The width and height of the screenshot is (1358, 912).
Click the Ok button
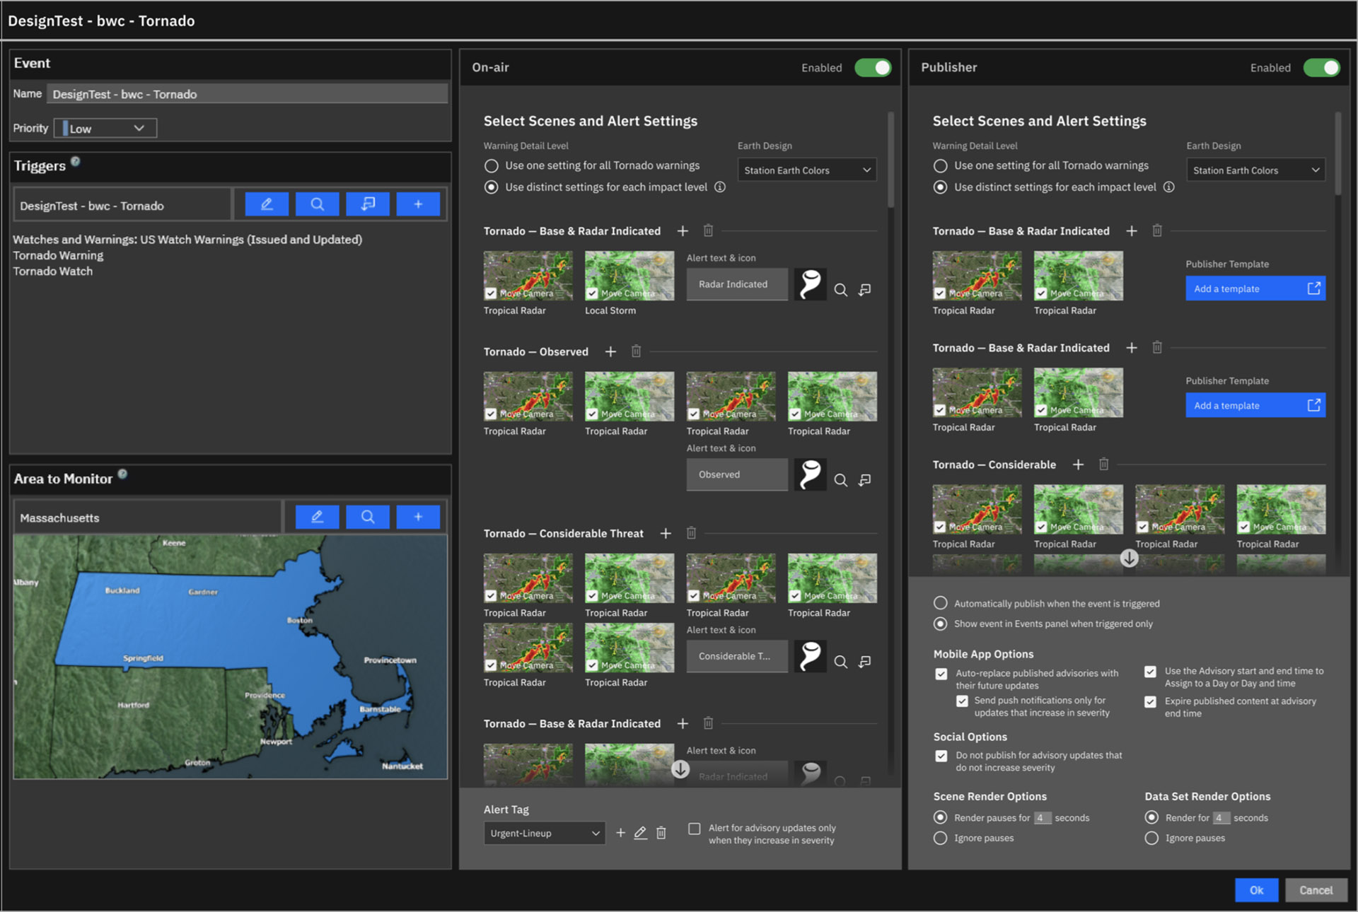pos(1256,890)
